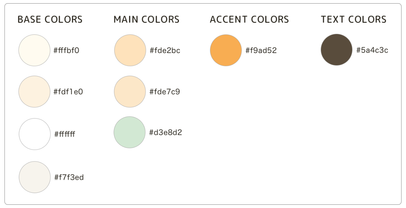
Task: Click the #fde2bc hex code text
Action: [165, 51]
